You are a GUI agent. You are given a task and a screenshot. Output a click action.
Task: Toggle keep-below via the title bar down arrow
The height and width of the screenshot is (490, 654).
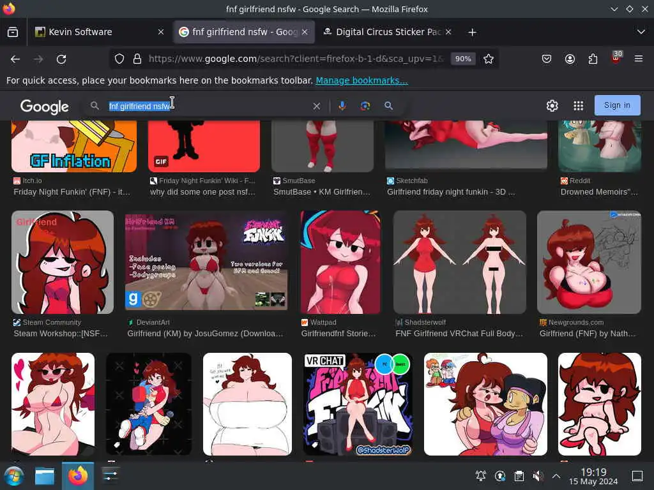pos(614,9)
